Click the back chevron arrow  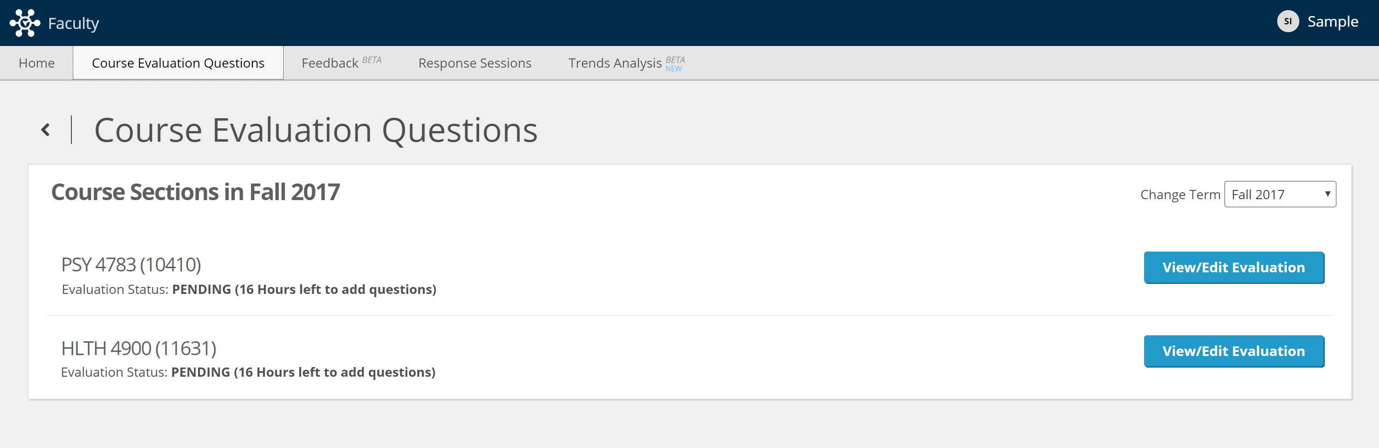(46, 130)
